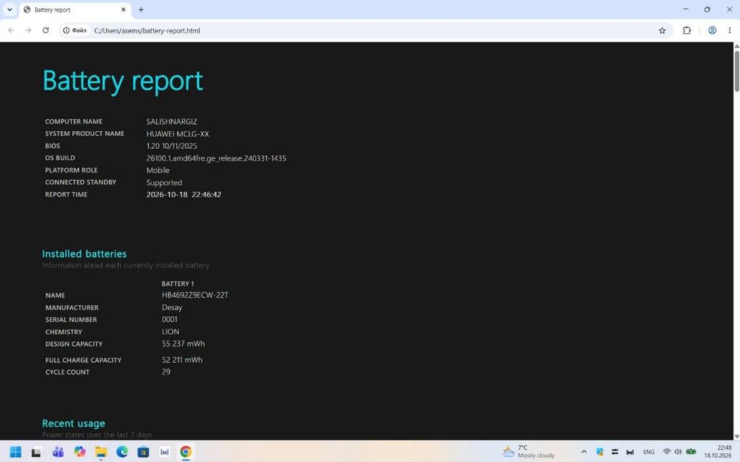This screenshot has width=740, height=462.
Task: Click the Battery report heading
Action: [x=123, y=81]
